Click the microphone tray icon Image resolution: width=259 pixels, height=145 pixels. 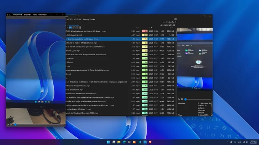click(235, 142)
